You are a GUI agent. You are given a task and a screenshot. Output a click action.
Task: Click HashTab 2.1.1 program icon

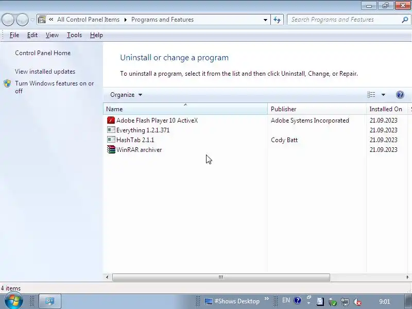111,140
